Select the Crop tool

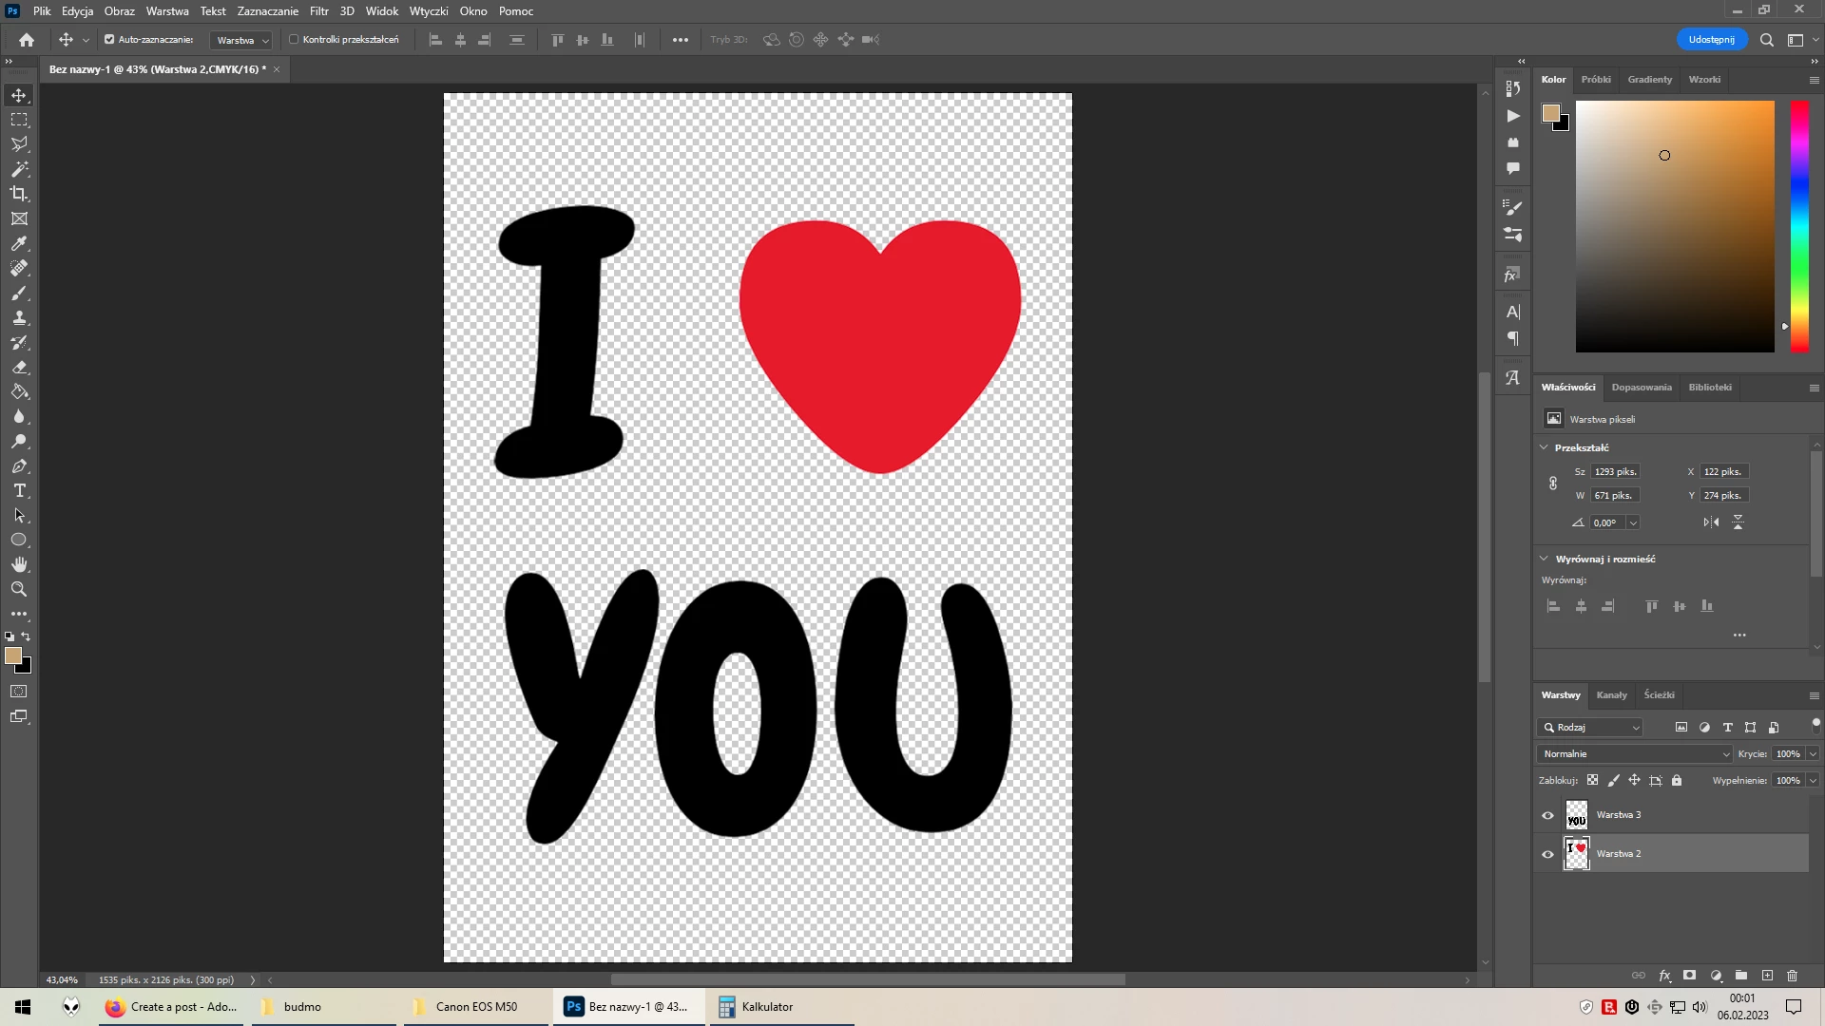tap(19, 194)
